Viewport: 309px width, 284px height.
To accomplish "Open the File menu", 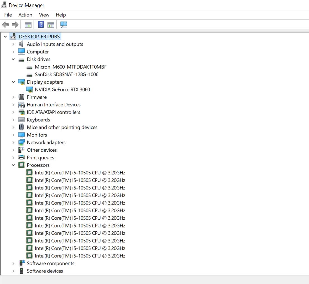I will (x=8, y=15).
